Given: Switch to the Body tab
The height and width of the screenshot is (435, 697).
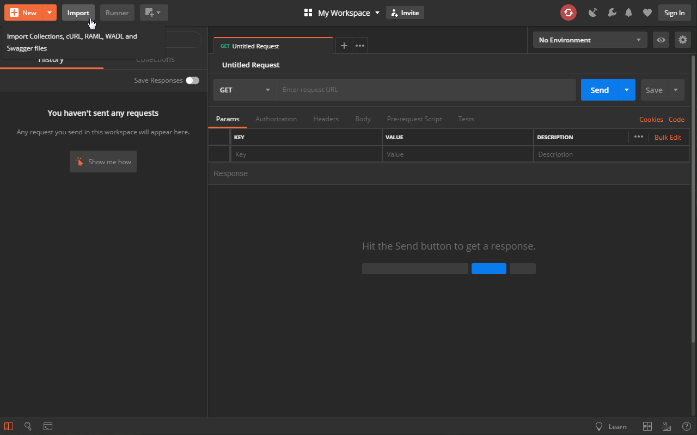Looking at the screenshot, I should point(363,119).
